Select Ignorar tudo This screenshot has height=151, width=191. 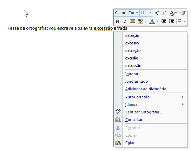(137, 81)
